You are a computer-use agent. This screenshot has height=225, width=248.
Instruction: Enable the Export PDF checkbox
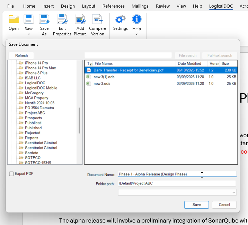pyautogui.click(x=11, y=174)
